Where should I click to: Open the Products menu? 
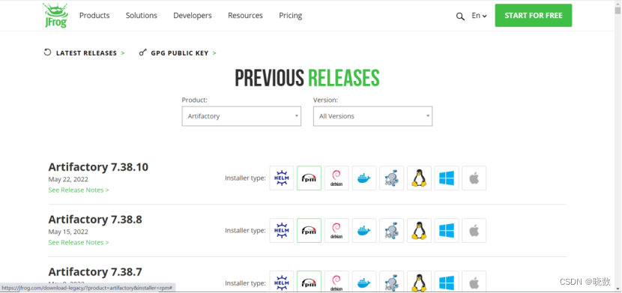(x=94, y=16)
